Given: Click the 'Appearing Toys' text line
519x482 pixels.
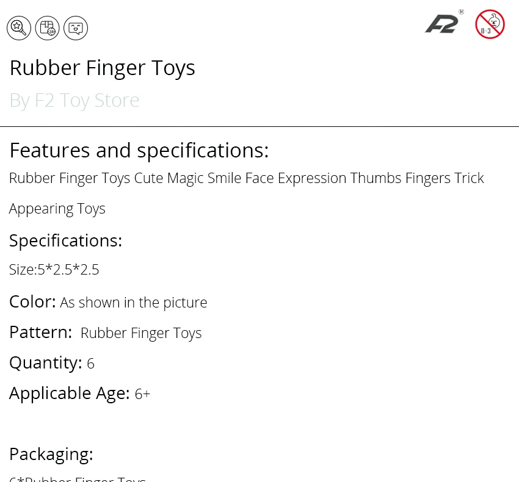Looking at the screenshot, I should (57, 209).
